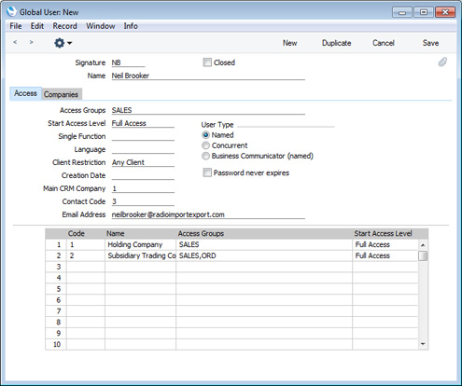Click the Email Address input field
The image size is (462, 386).
(208, 214)
